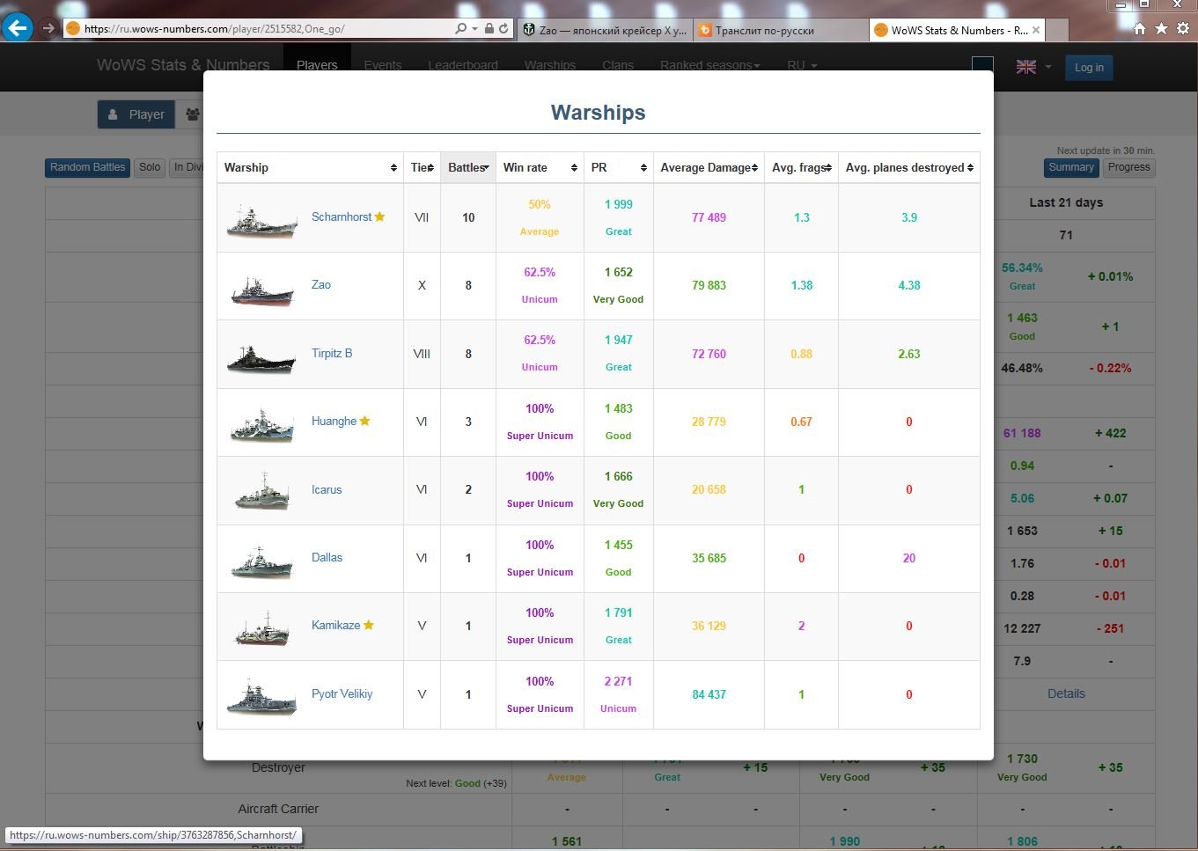Click the browser refresh icon
The image size is (1198, 851).
[503, 29]
